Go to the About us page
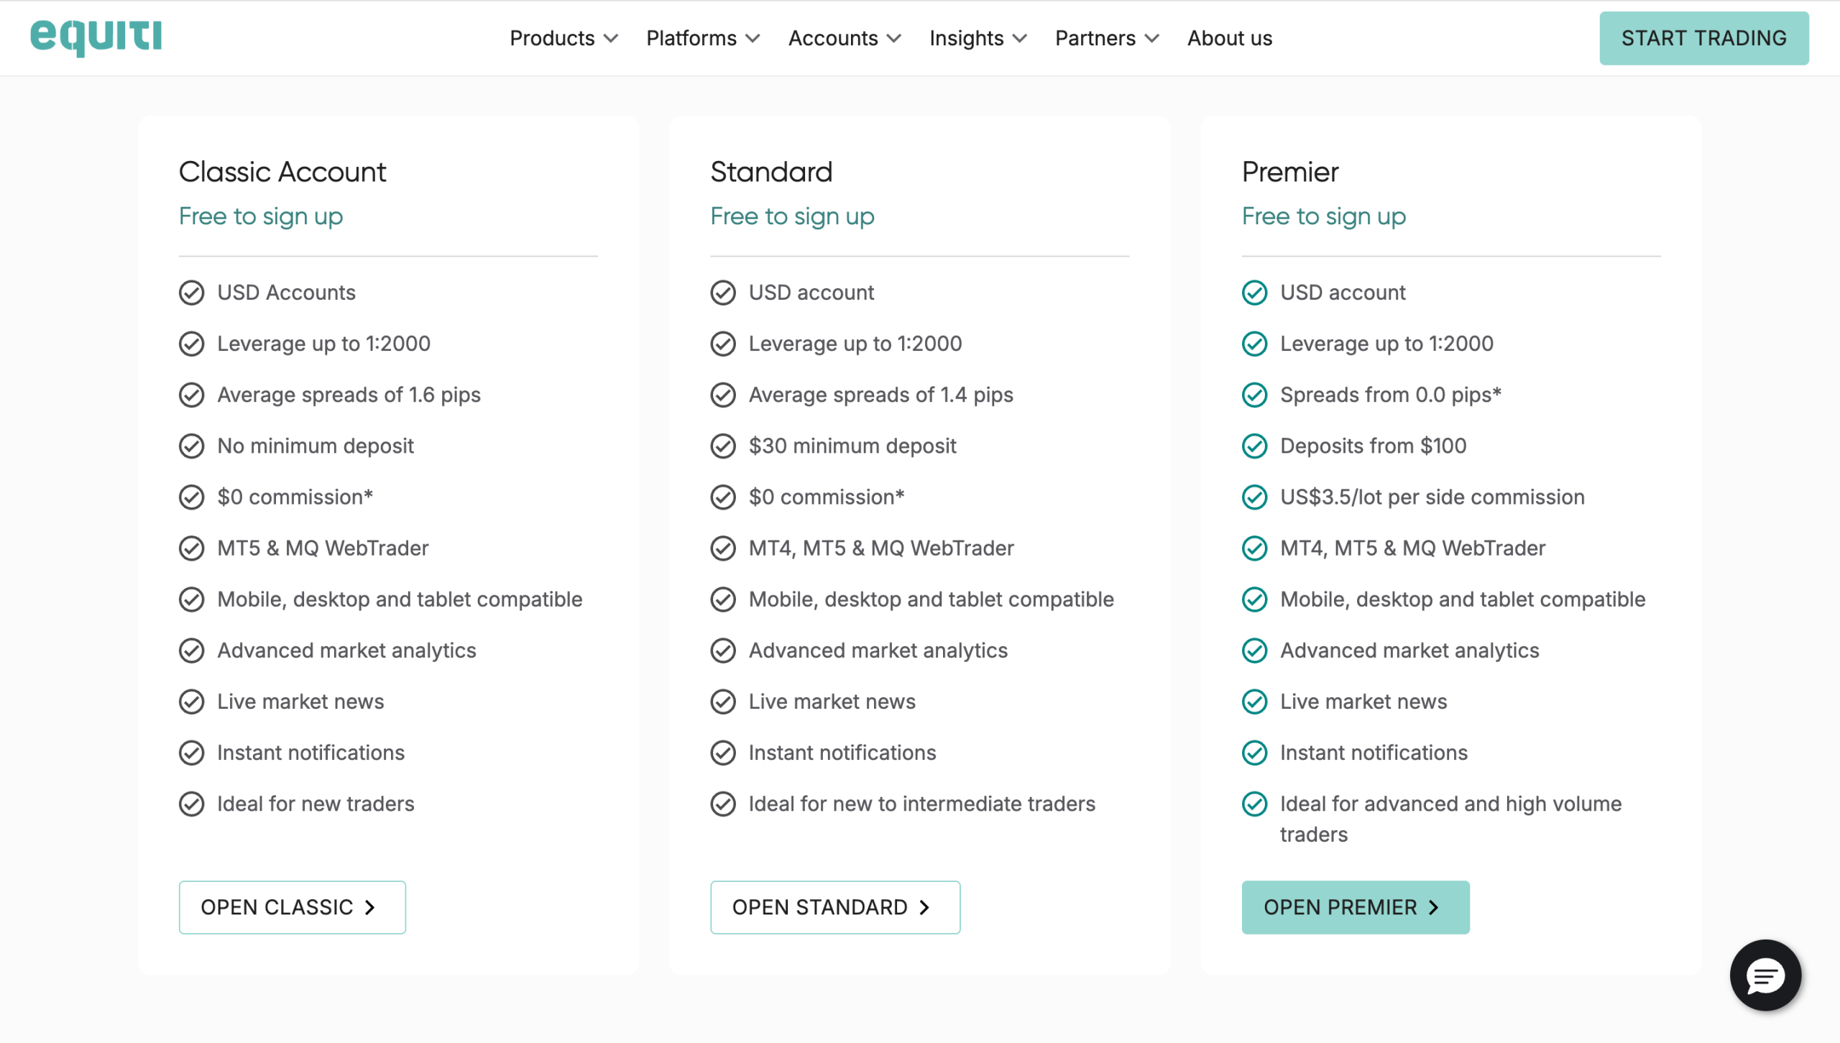The image size is (1840, 1043). 1230,38
